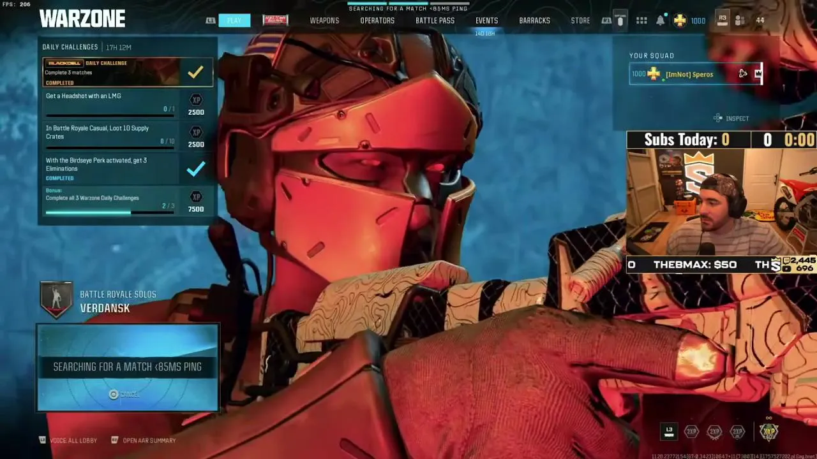The width and height of the screenshot is (817, 459).
Task: Click the gold checkmark on BlackCell challenge
Action: 195,72
